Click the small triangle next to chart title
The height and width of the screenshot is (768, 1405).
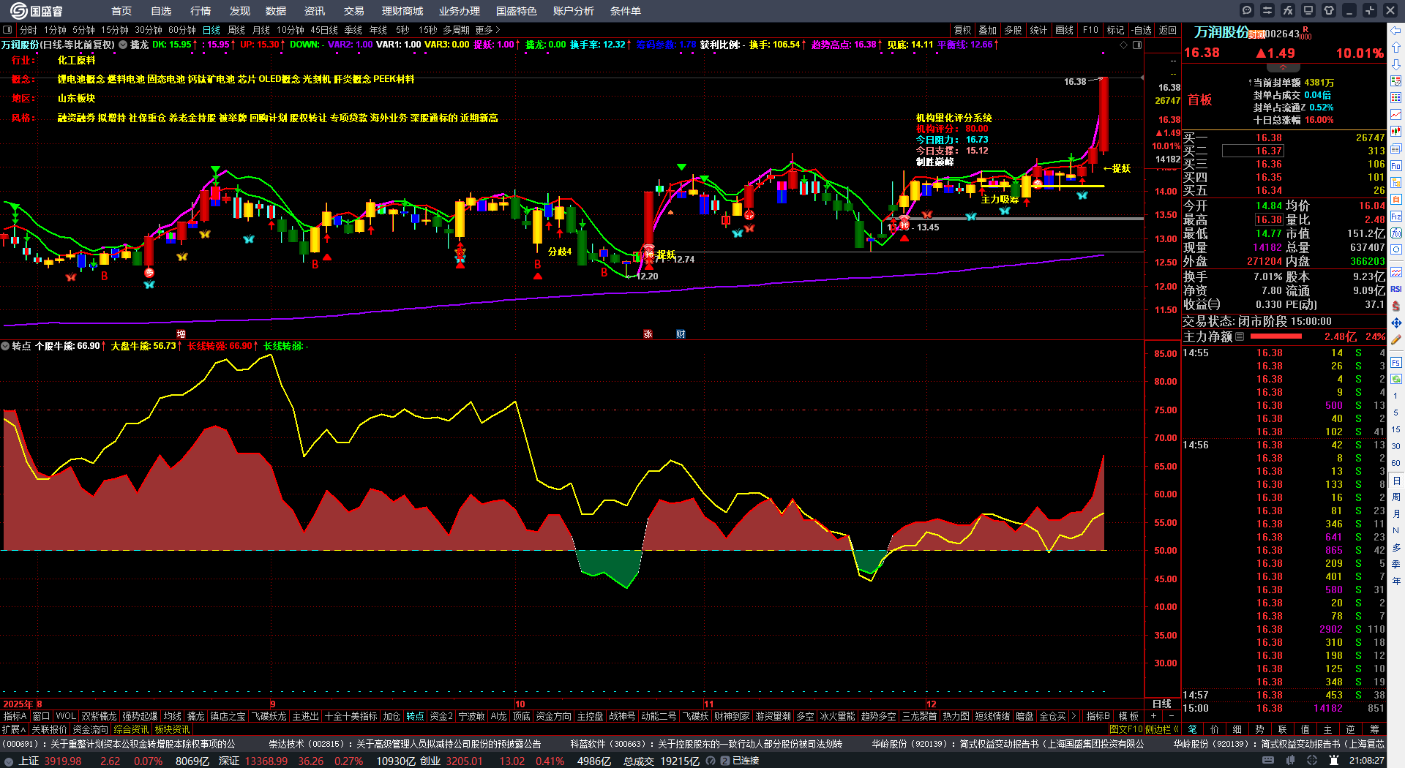123,45
